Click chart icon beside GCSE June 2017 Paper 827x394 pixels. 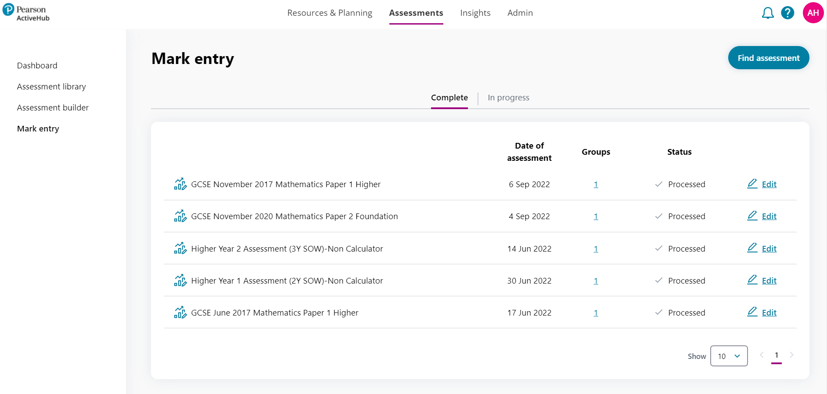pyautogui.click(x=180, y=312)
